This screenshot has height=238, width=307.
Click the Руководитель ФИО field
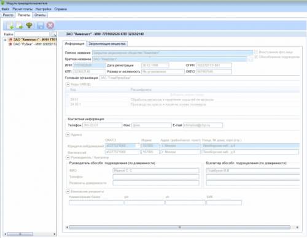pos(156,171)
